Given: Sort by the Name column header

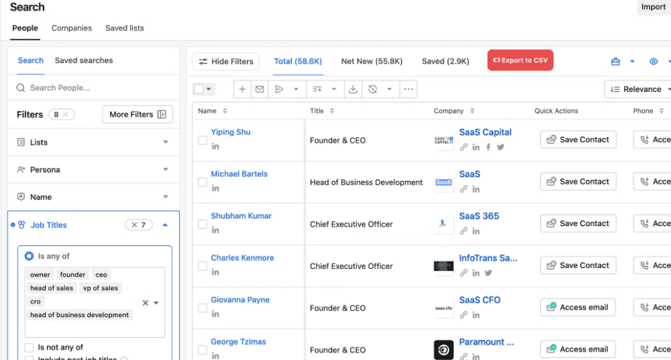Looking at the screenshot, I should pyautogui.click(x=212, y=111).
